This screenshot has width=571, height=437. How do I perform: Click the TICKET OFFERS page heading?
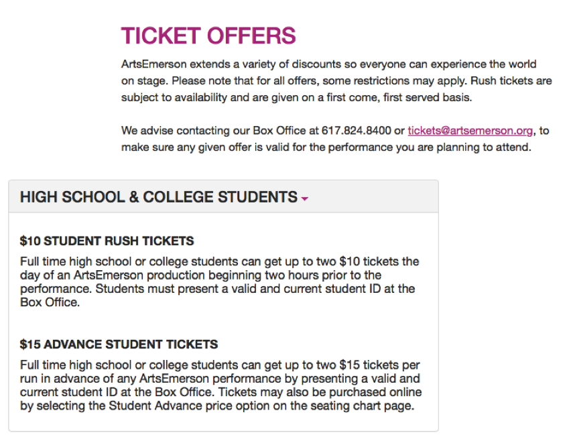(x=208, y=36)
